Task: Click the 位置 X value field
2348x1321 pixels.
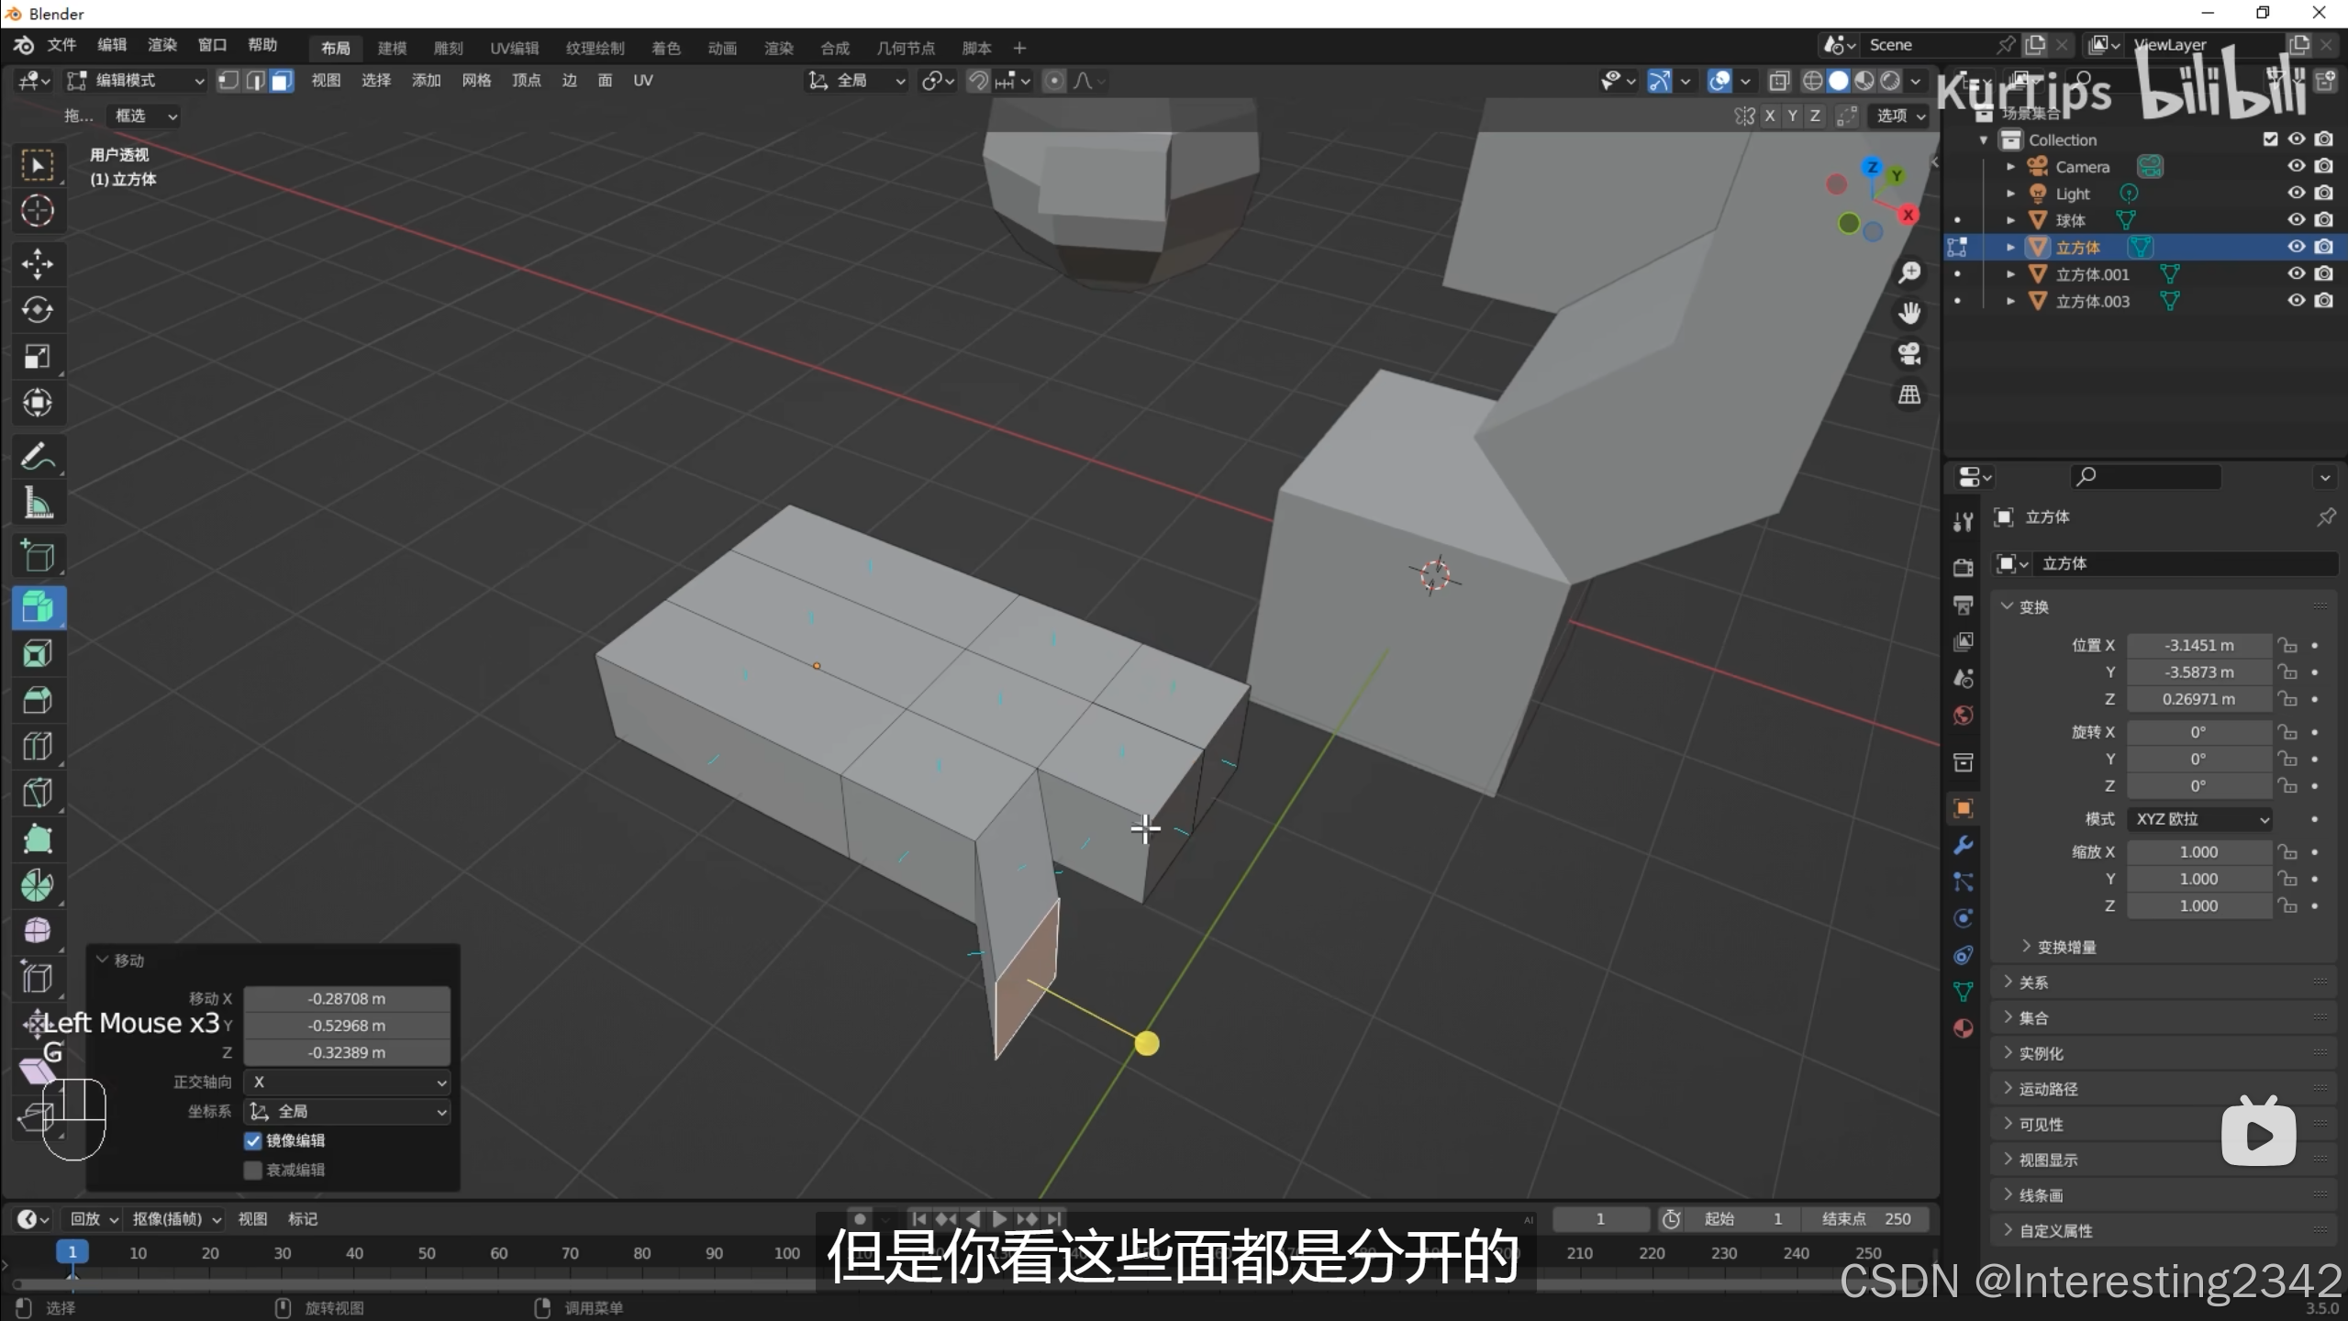Action: [2198, 645]
